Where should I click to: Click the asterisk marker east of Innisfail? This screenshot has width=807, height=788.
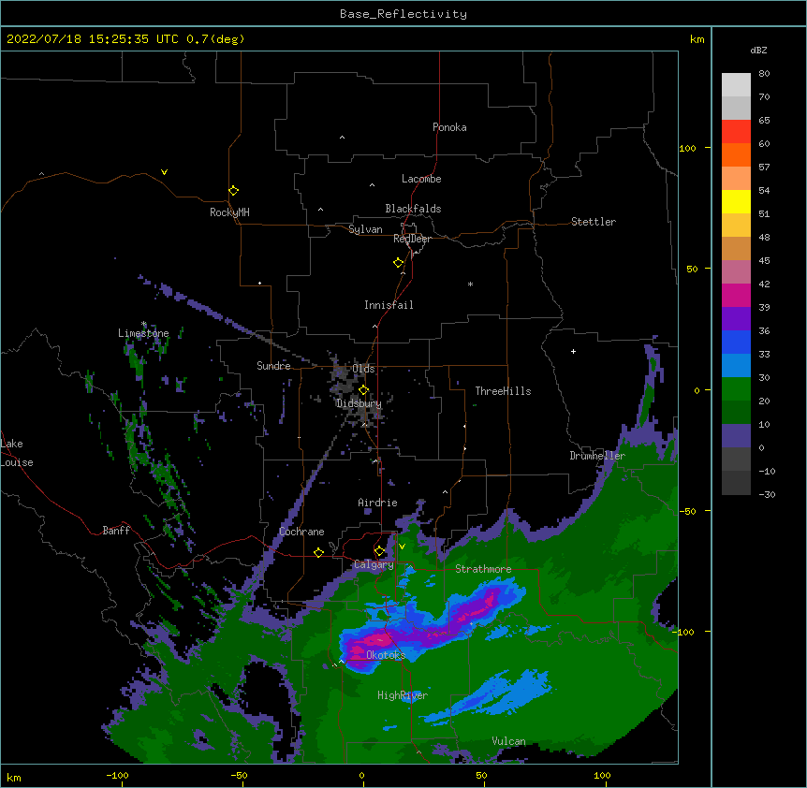click(470, 284)
